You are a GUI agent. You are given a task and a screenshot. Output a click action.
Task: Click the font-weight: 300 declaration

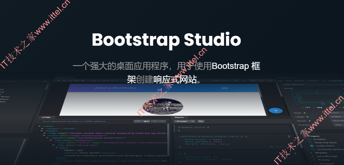[203, 141]
